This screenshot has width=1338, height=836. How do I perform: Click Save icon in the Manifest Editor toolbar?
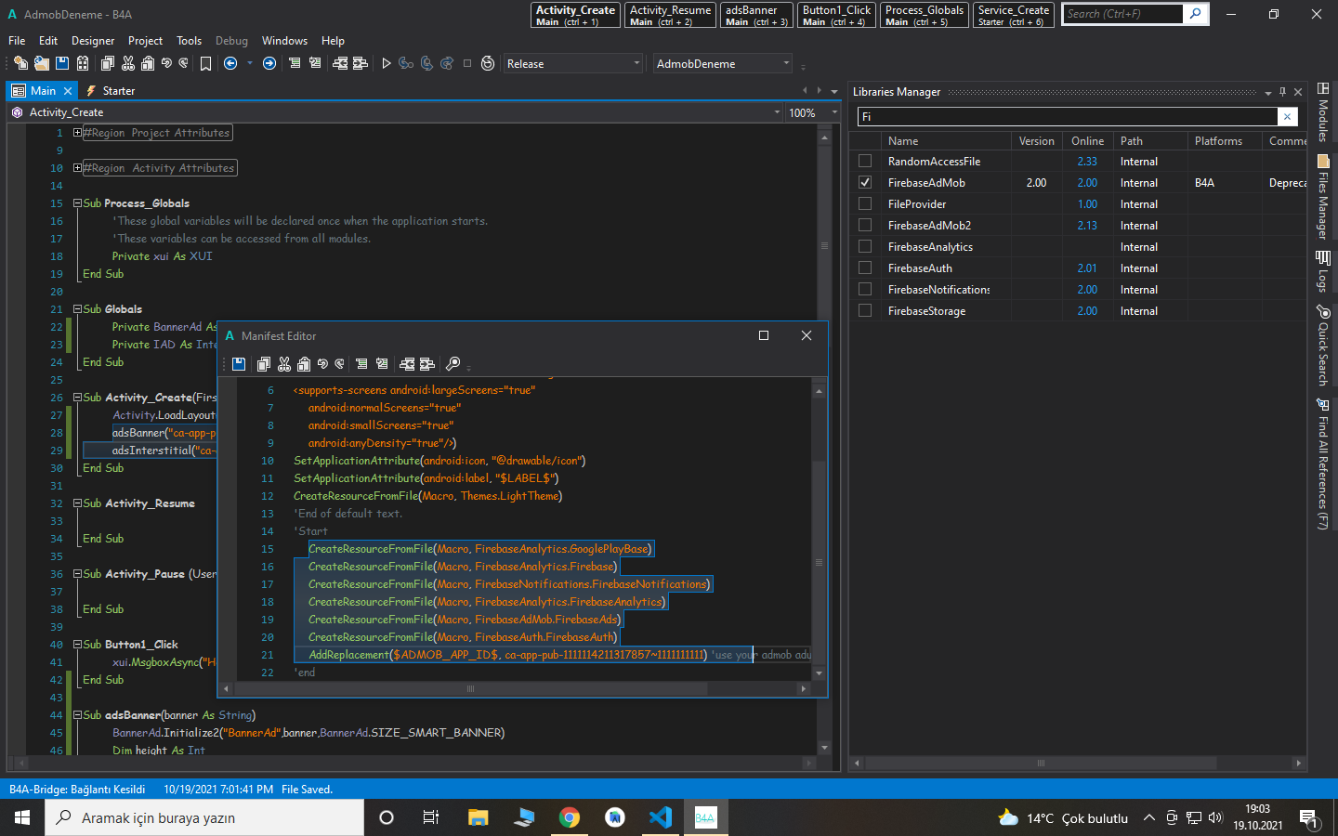239,364
